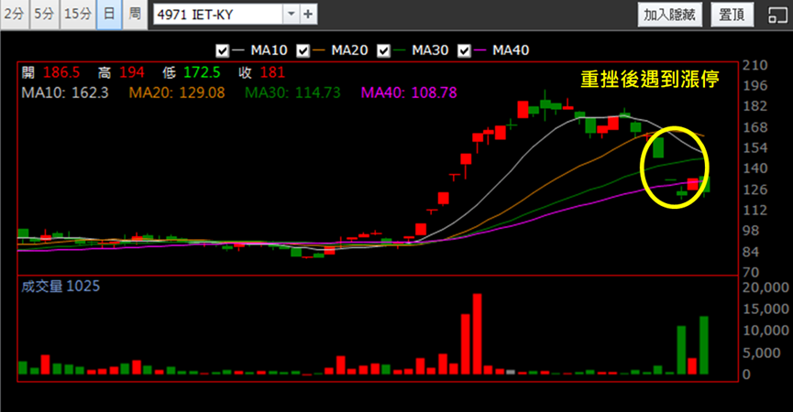This screenshot has height=412, width=793.
Task: Switch to the 15分 timeframe tab
Action: click(x=77, y=14)
